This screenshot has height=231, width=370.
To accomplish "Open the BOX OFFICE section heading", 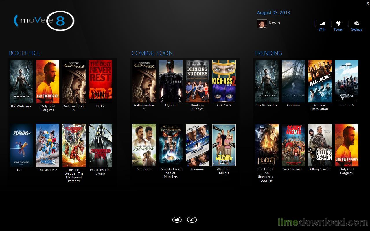I will coord(25,53).
